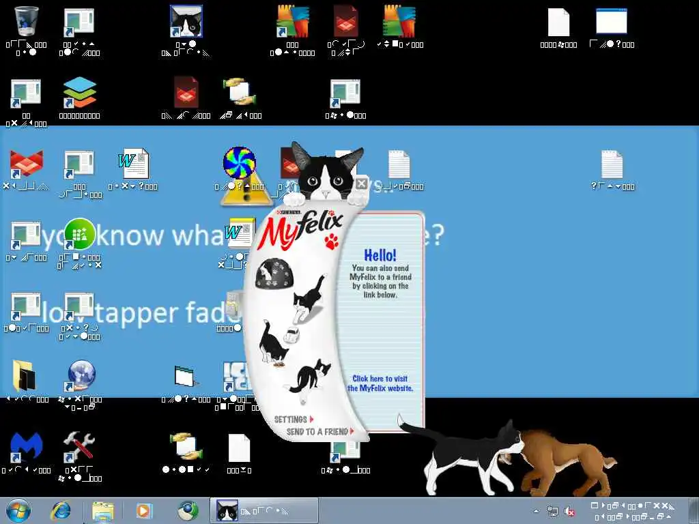Open the hands-holding-document icon beside the tools shortcut
The width and height of the screenshot is (699, 524).
[x=186, y=447]
